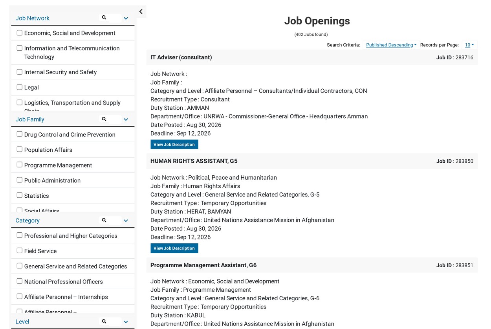
Task: Click the Level search icon
Action: click(x=104, y=322)
